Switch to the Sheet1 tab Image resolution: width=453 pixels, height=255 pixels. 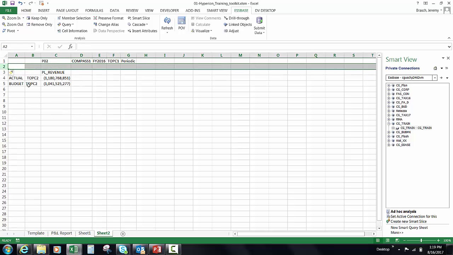(x=84, y=233)
